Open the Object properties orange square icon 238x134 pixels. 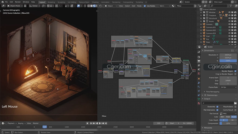tap(199, 79)
